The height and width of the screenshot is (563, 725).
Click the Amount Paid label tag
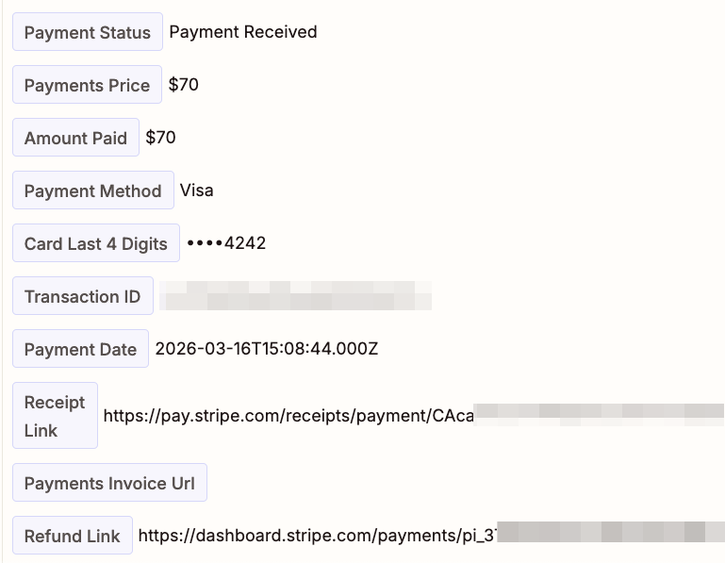pyautogui.click(x=75, y=138)
